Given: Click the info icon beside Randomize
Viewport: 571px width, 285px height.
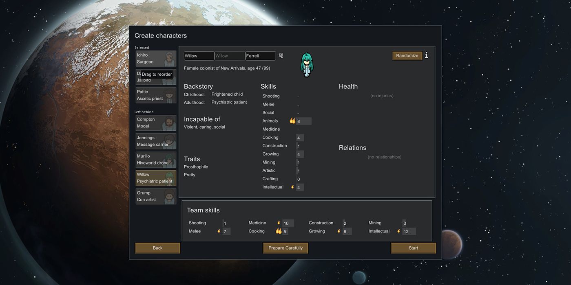Looking at the screenshot, I should point(426,55).
